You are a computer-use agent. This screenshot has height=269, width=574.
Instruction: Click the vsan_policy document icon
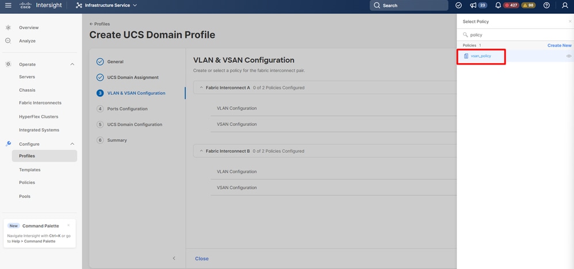[466, 56]
